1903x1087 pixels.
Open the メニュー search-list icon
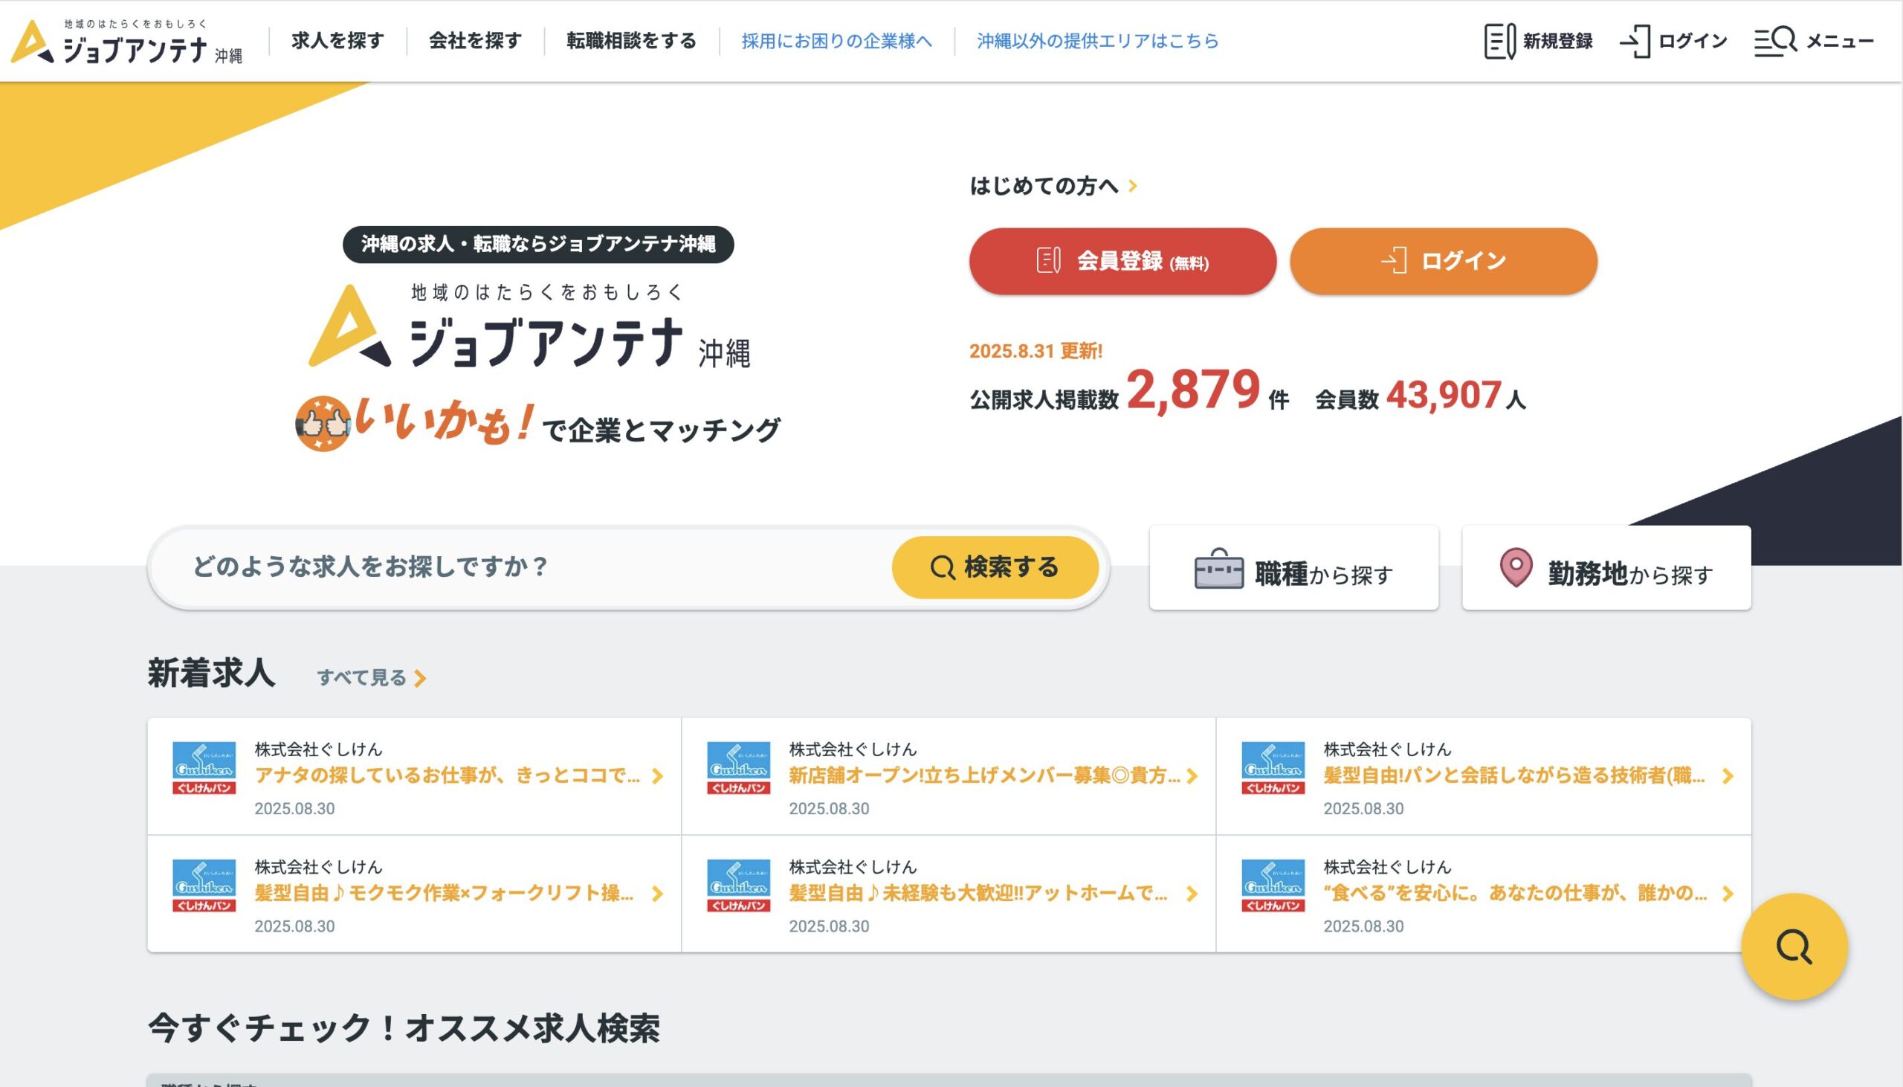click(x=1774, y=41)
